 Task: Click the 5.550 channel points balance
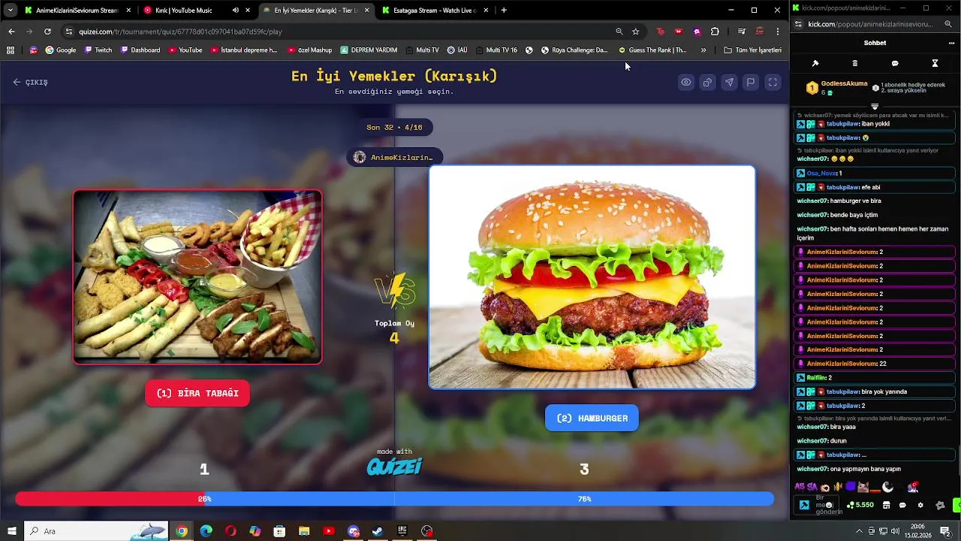point(860,505)
